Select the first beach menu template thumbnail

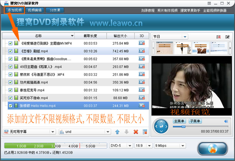[164, 48]
